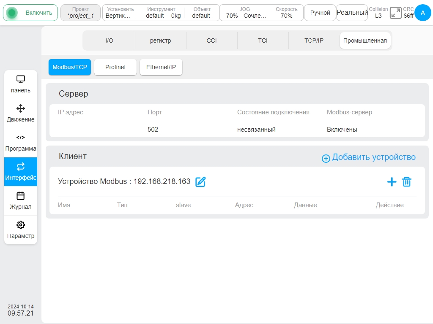Click the Modbus-сервер column label
Viewport: 433px width, 324px height.
(x=349, y=112)
